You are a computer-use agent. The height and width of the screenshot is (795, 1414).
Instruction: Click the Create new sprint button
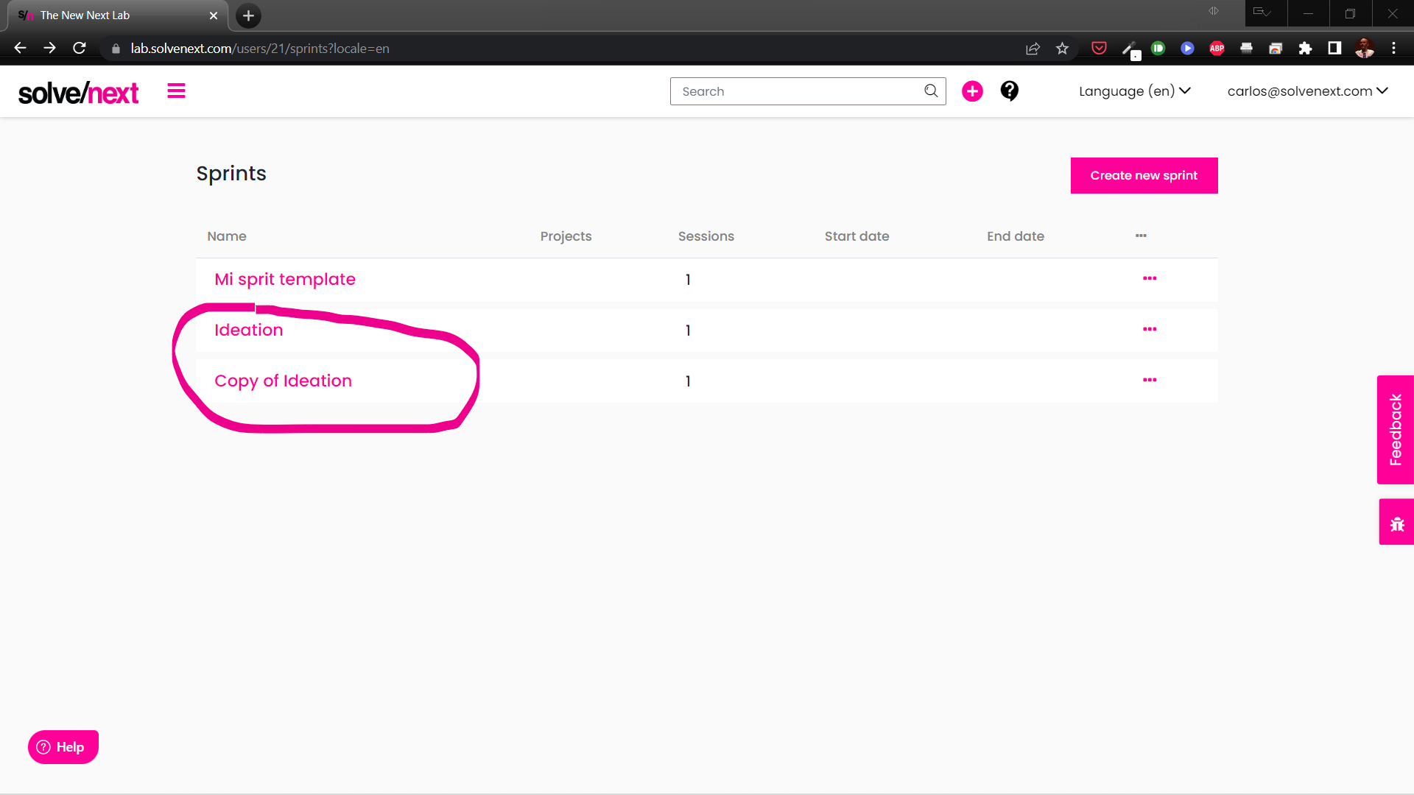[1144, 175]
